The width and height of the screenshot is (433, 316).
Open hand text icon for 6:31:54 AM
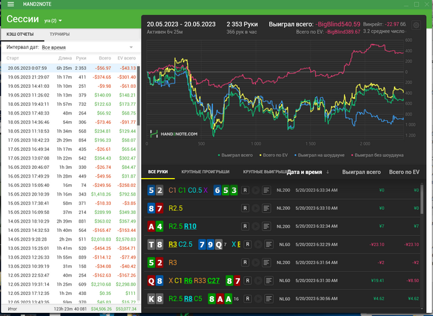click(x=266, y=262)
